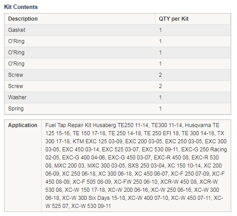
Task: Click the SXS 250 03-04 text
Action: point(146,165)
